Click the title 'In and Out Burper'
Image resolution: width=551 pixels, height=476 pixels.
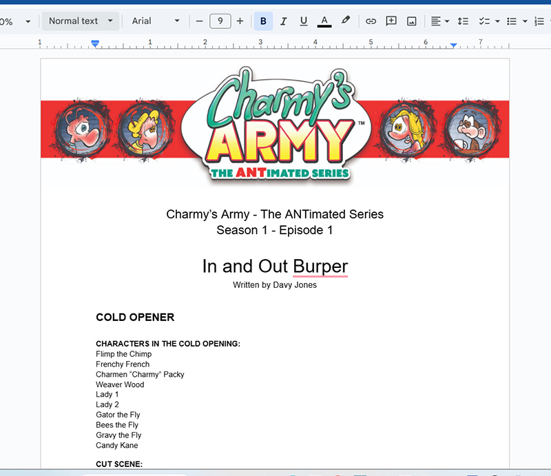[275, 266]
